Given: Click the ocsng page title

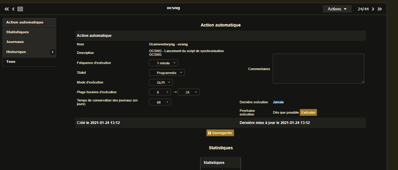Looking at the screenshot, I should pos(173,8).
